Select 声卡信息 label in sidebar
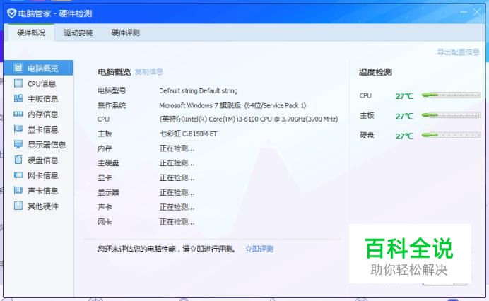This screenshot has height=301, width=489. click(x=43, y=191)
